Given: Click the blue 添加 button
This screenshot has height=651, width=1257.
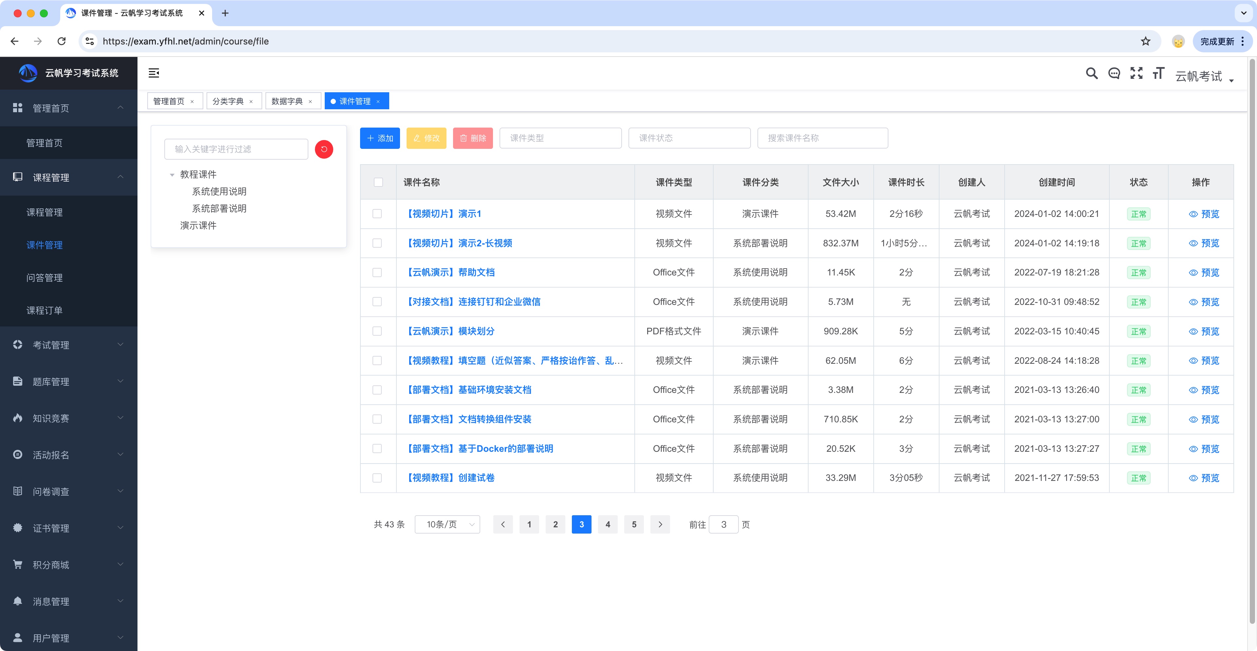Looking at the screenshot, I should 380,138.
